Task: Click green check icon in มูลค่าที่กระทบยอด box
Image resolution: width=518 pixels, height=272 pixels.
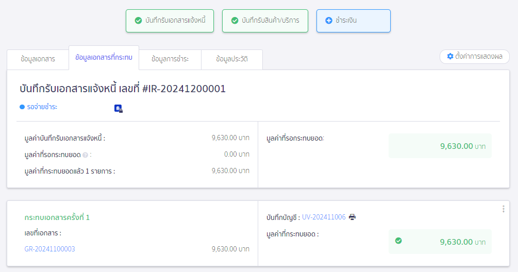Action: point(398,241)
